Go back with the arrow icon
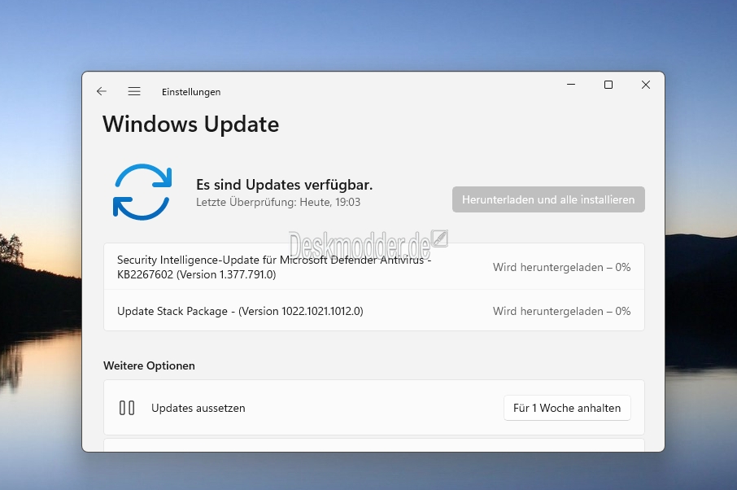 [102, 91]
